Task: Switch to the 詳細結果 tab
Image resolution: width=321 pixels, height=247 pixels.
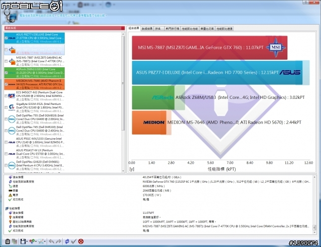Action: pyautogui.click(x=147, y=29)
